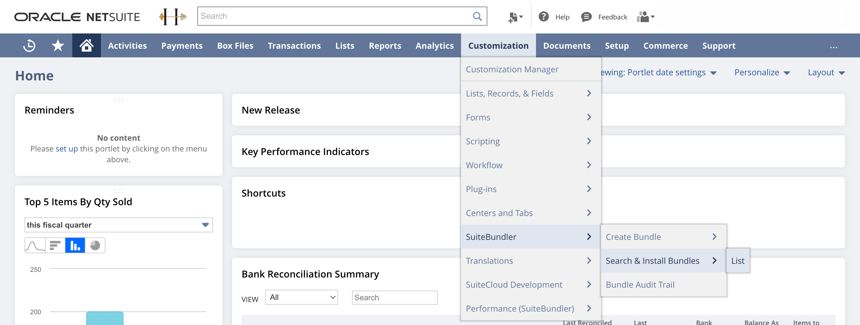Click the Feedback speech bubble icon
860x325 pixels.
tap(586, 17)
